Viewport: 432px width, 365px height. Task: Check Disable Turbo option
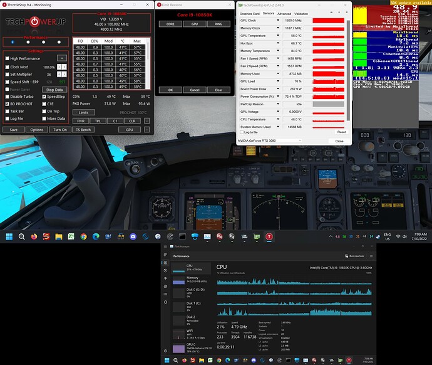[8, 97]
